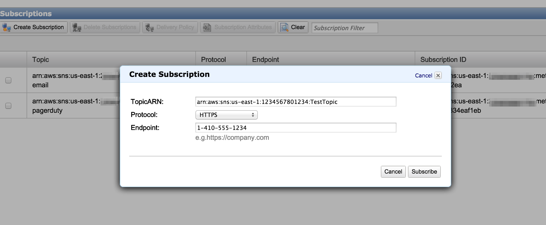Click the Clear button label
This screenshot has width=546, height=225.
pos(298,27)
